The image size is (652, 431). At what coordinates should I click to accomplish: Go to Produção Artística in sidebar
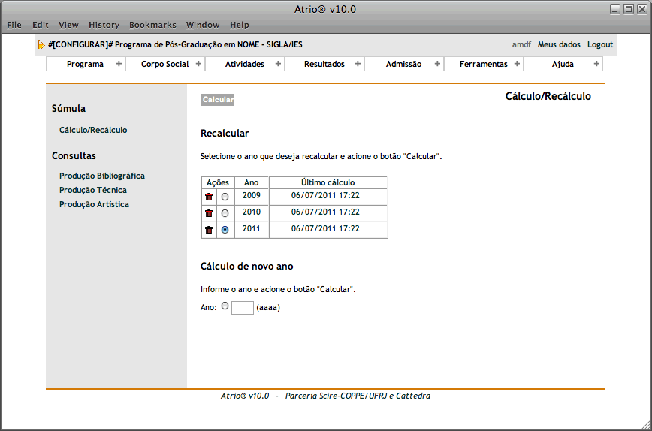click(x=94, y=204)
